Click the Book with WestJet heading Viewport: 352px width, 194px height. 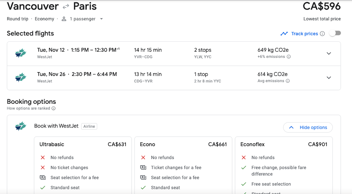(x=56, y=126)
